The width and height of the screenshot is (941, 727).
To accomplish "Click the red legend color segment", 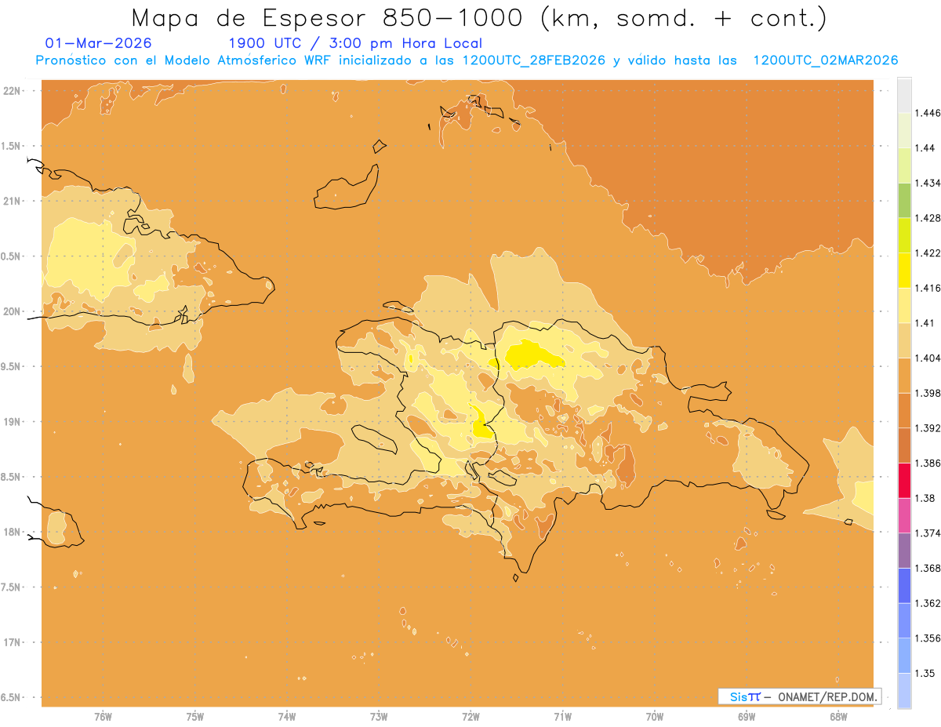I will point(904,480).
